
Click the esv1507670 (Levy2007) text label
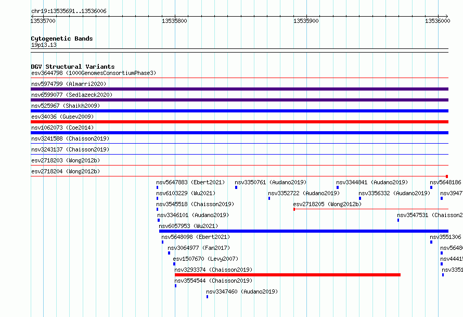[206, 259]
